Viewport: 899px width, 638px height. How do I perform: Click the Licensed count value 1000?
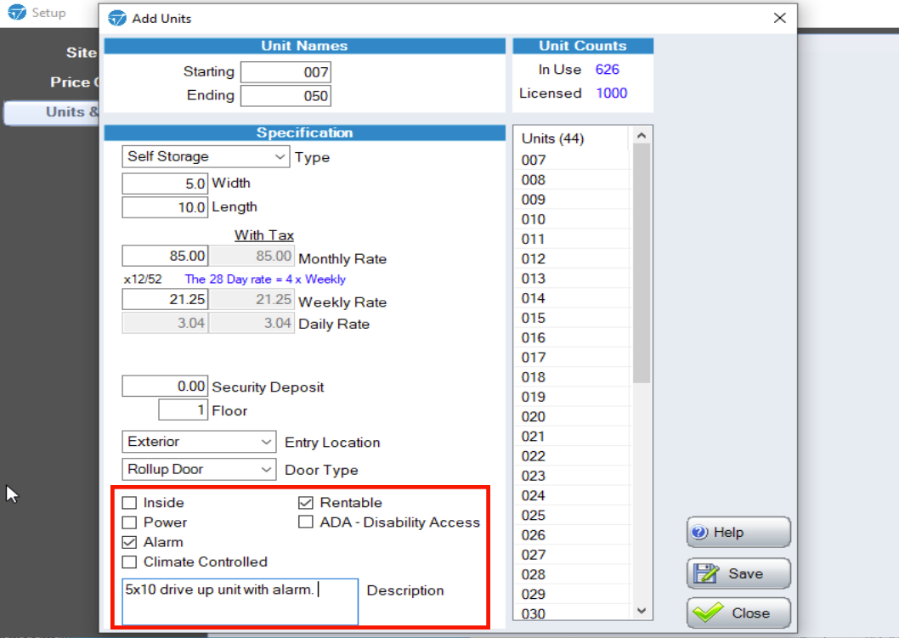tap(612, 93)
